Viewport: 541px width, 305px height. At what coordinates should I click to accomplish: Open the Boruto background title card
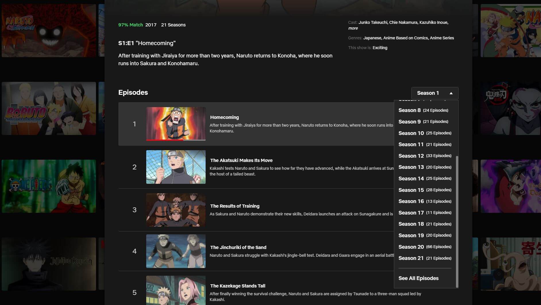point(49,108)
